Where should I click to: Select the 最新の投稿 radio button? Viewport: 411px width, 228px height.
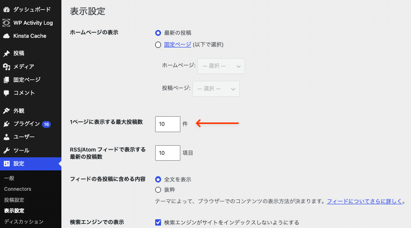(158, 33)
